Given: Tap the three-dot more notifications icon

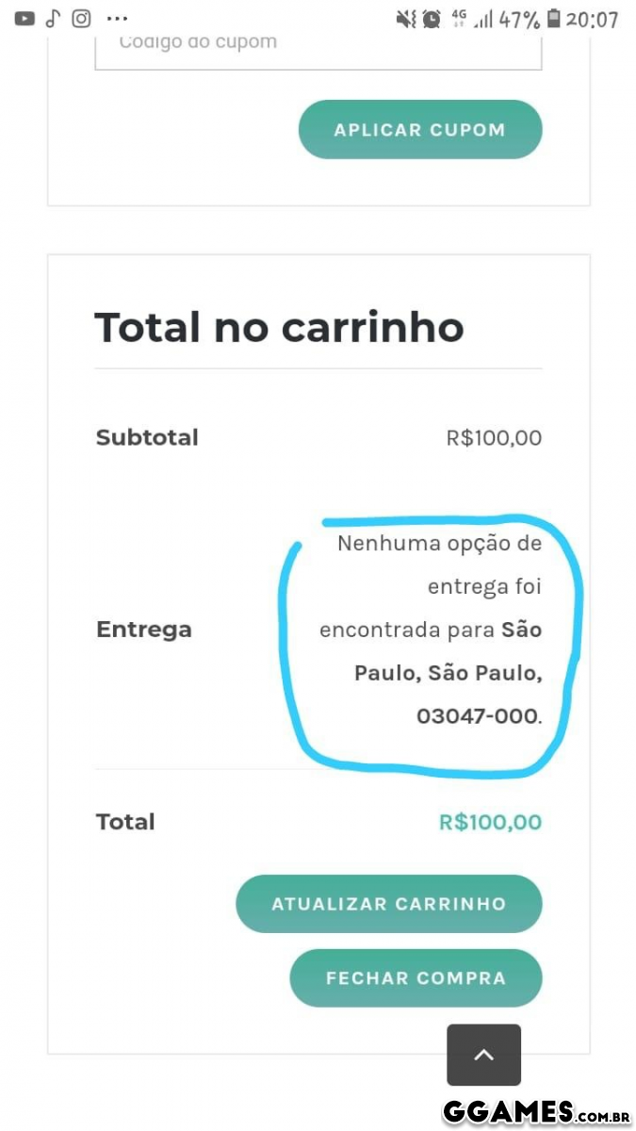Looking at the screenshot, I should tap(117, 19).
